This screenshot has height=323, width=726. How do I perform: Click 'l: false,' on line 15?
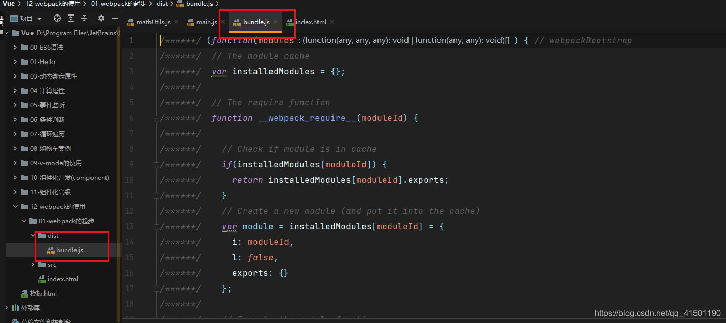pyautogui.click(x=255, y=257)
